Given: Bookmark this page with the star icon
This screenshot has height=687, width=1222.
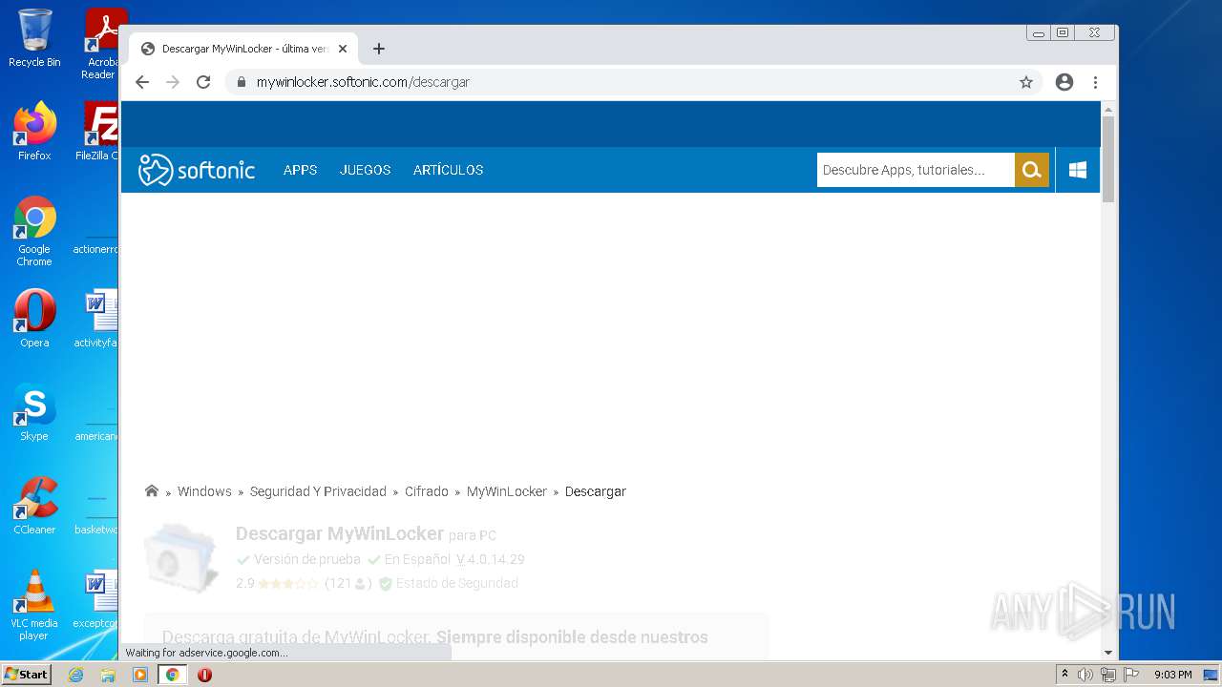Looking at the screenshot, I should click(x=1026, y=82).
